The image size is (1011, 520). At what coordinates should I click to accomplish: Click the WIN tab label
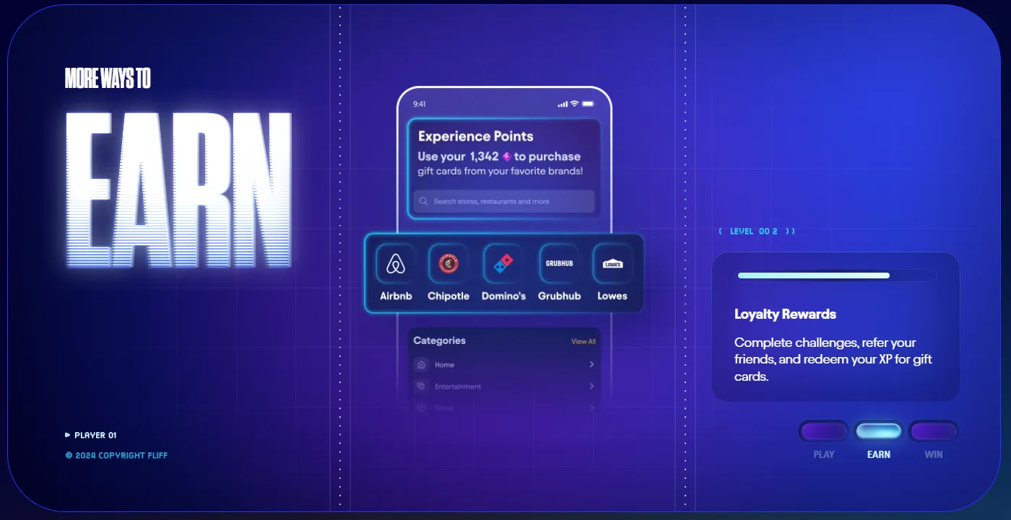click(934, 454)
